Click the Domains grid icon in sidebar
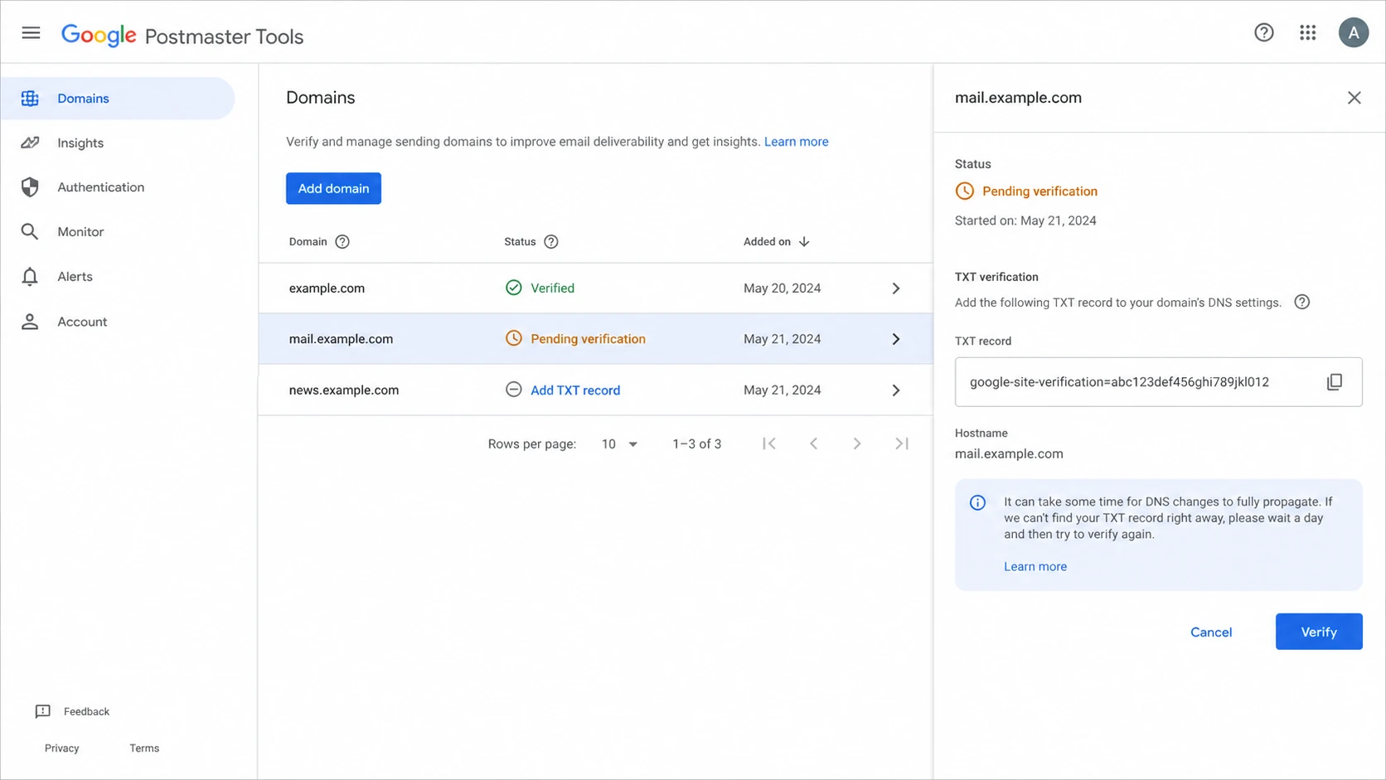Screen dimensions: 1386x780 (30, 99)
